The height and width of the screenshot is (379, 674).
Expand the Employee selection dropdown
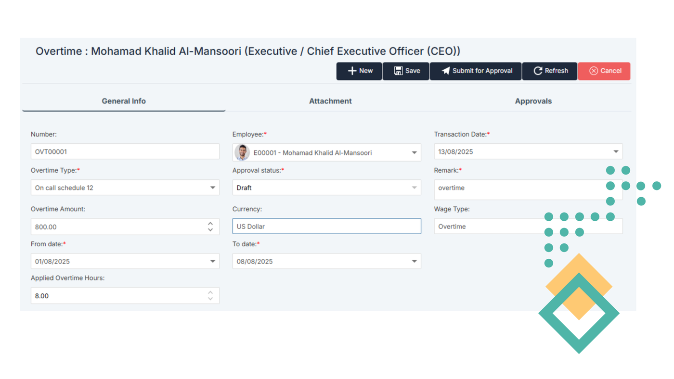pyautogui.click(x=414, y=152)
